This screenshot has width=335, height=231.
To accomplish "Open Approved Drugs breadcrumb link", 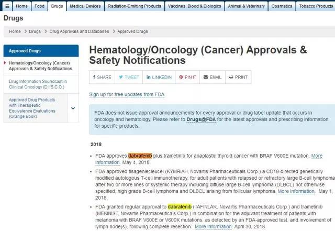I will pos(132,31).
